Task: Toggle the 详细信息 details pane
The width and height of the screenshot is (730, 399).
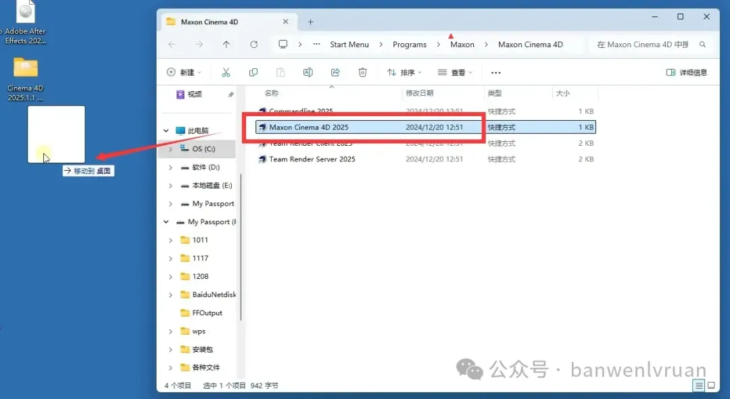Action: (x=686, y=72)
